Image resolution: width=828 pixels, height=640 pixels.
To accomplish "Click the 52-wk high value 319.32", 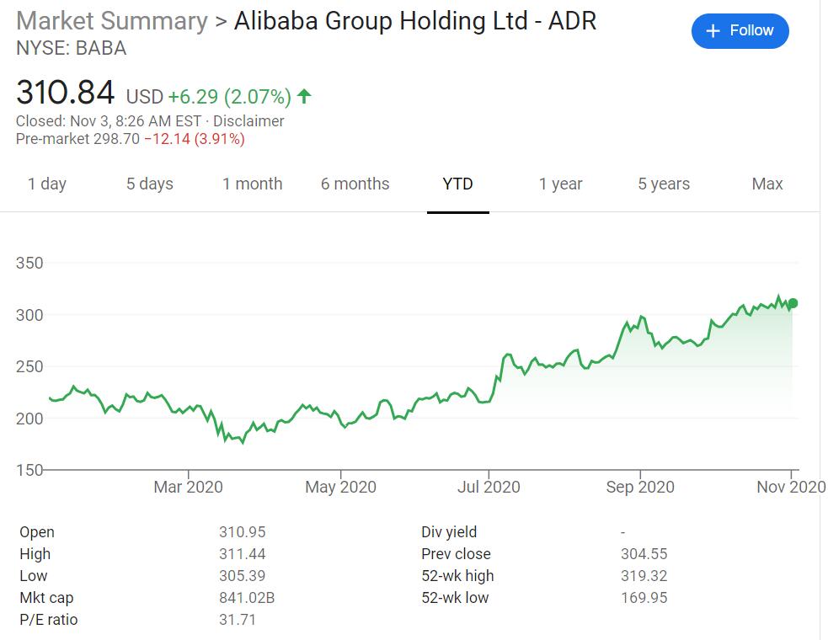I will tap(644, 576).
